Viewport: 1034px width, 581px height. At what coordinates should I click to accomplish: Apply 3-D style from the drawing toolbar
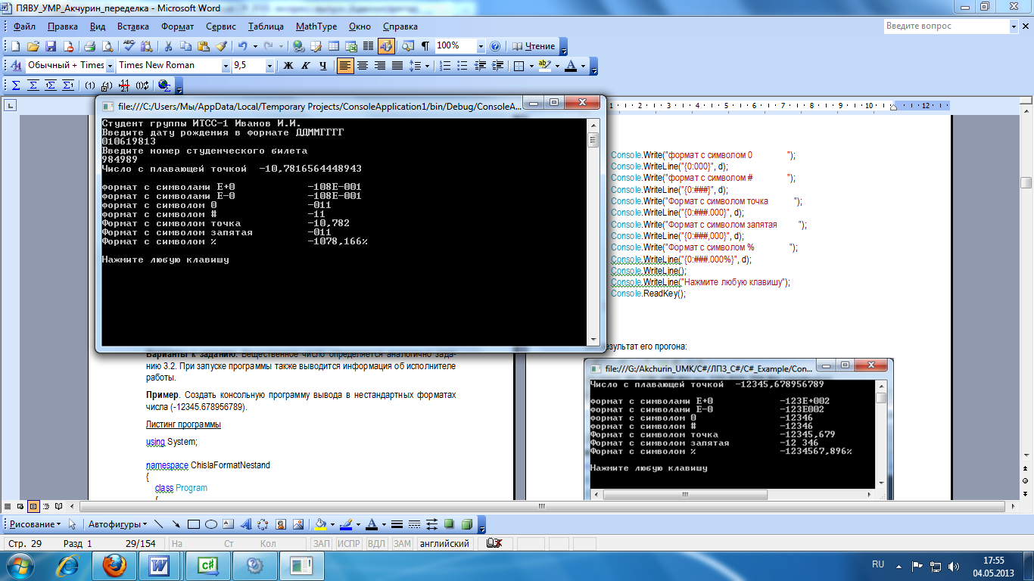[467, 524]
